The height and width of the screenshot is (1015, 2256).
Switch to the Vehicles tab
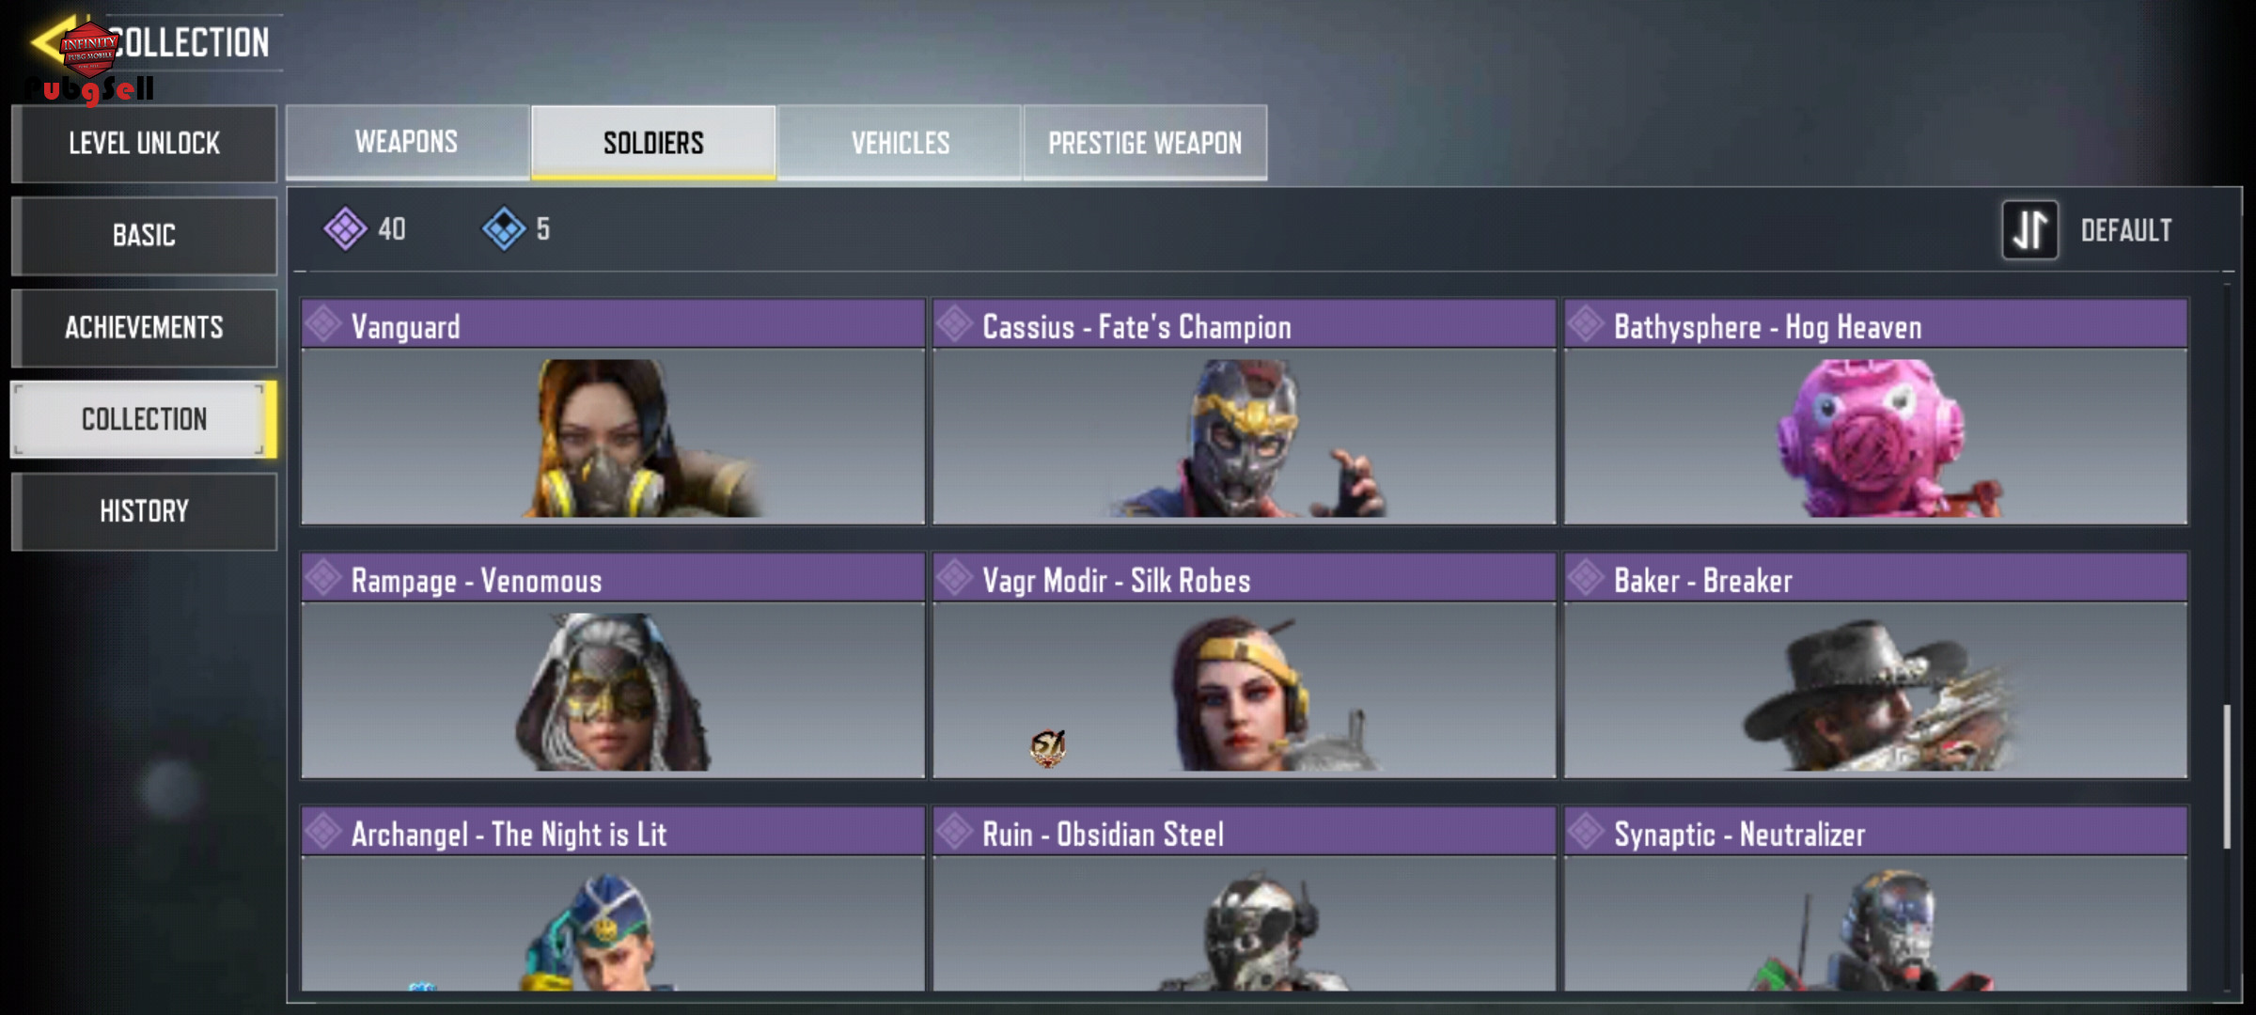click(900, 142)
